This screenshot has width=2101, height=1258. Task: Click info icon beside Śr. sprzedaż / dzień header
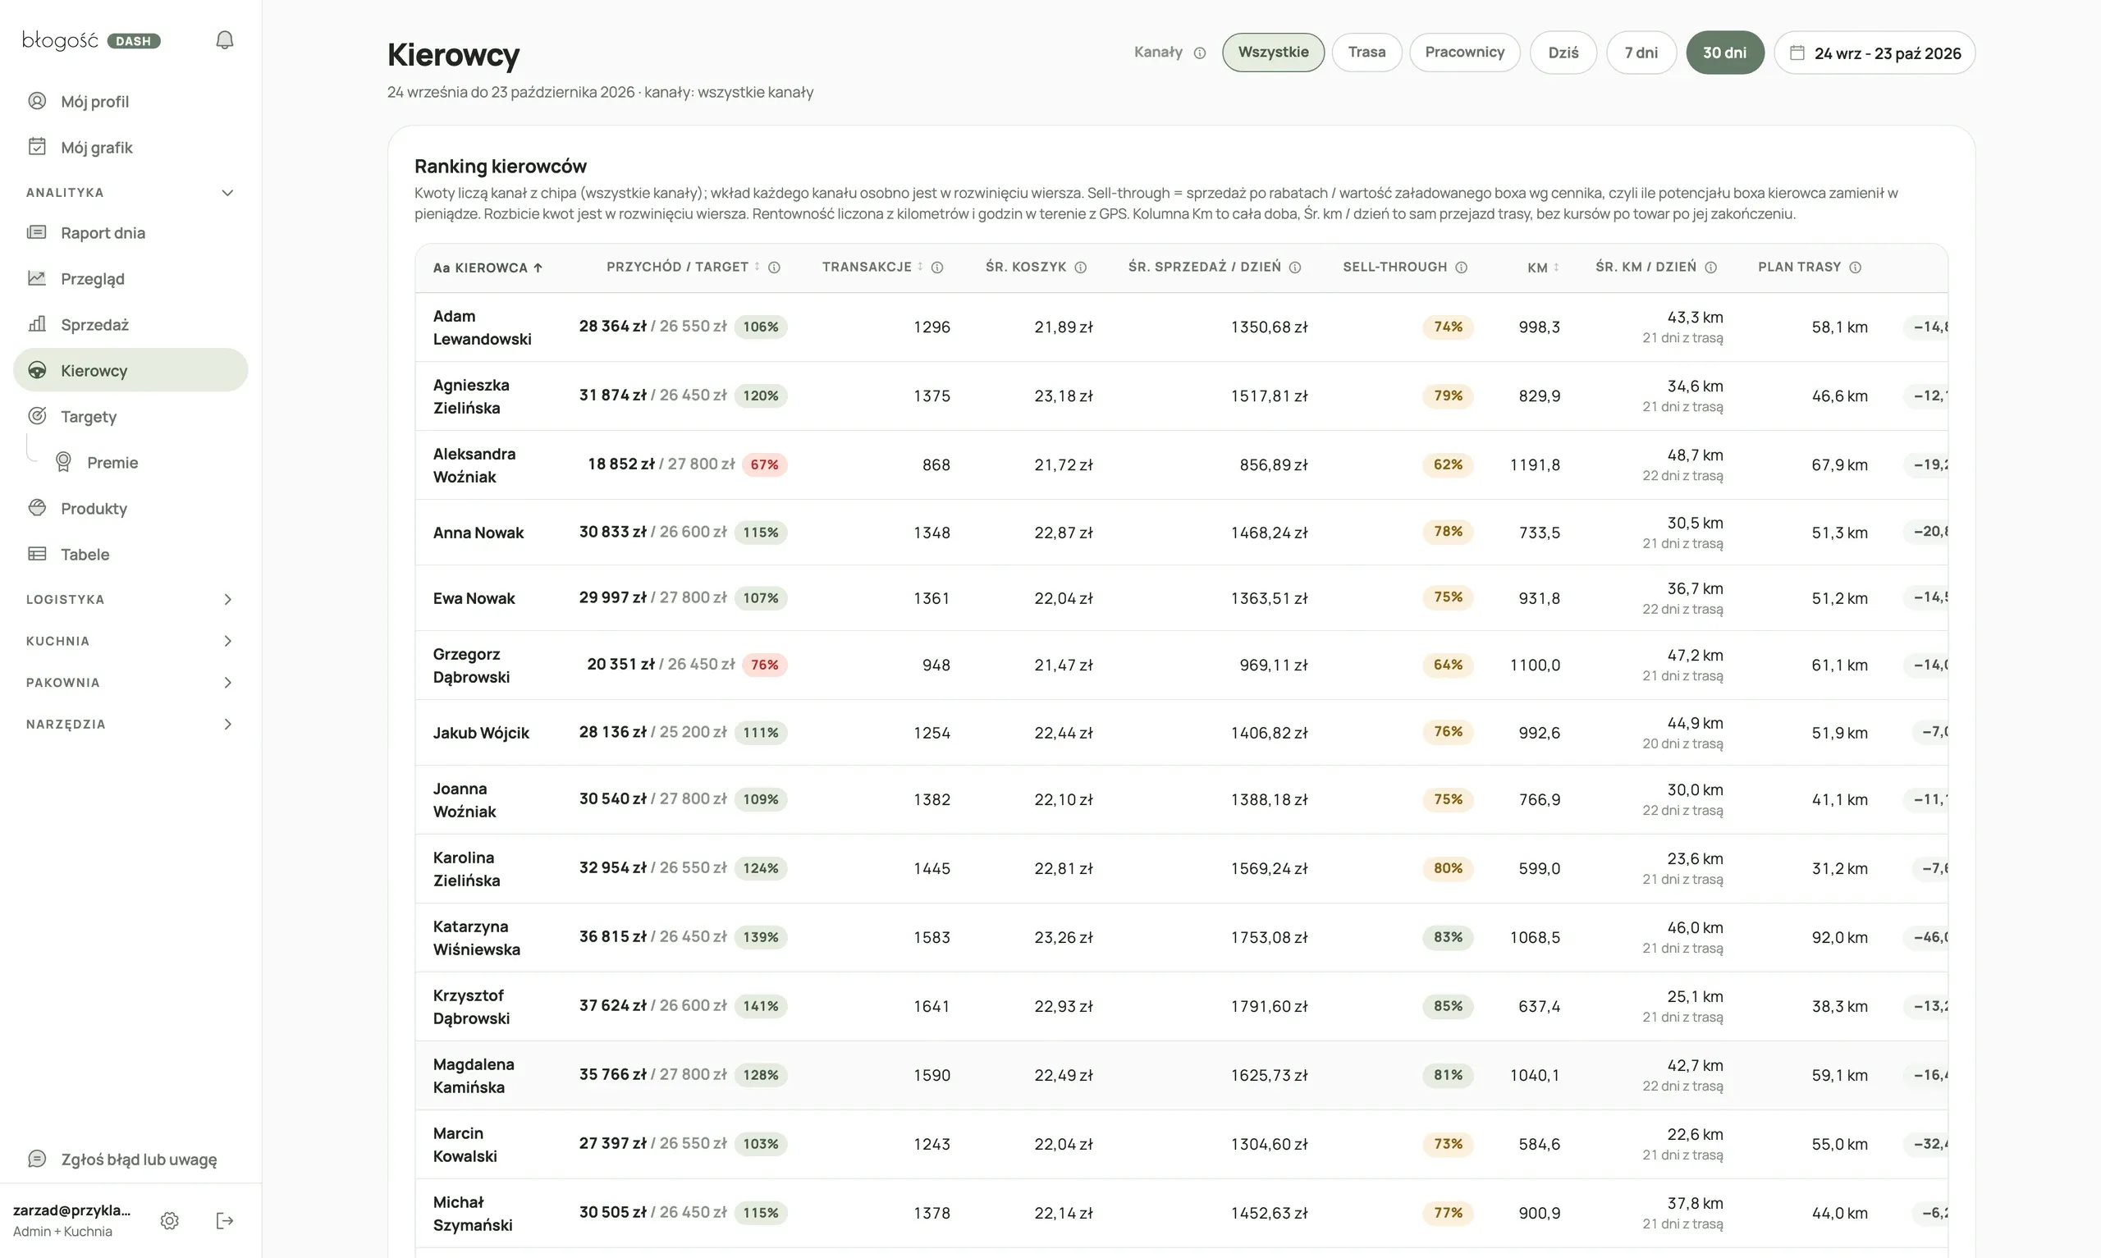pyautogui.click(x=1295, y=267)
